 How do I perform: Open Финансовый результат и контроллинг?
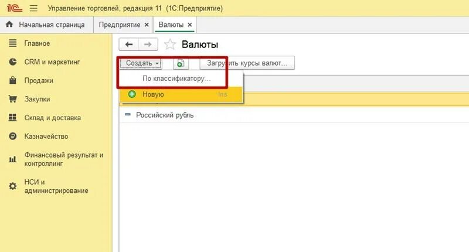tap(64, 159)
